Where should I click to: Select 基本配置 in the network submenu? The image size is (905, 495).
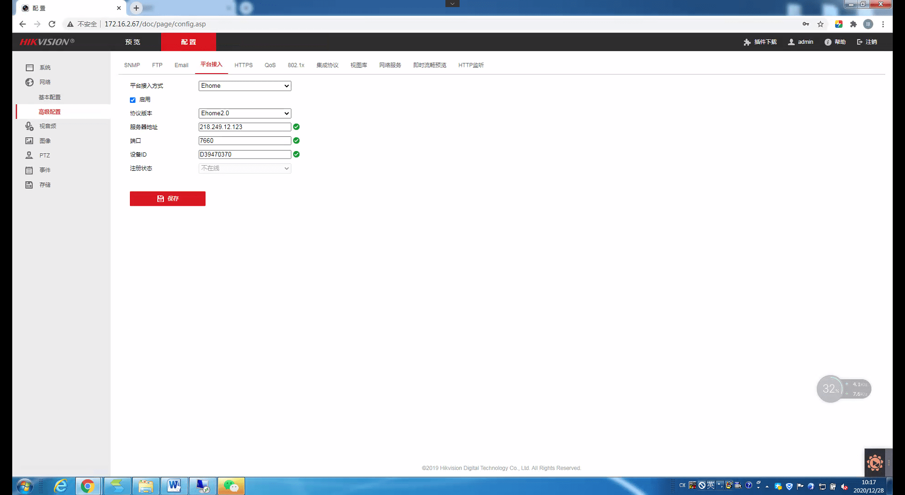point(50,97)
